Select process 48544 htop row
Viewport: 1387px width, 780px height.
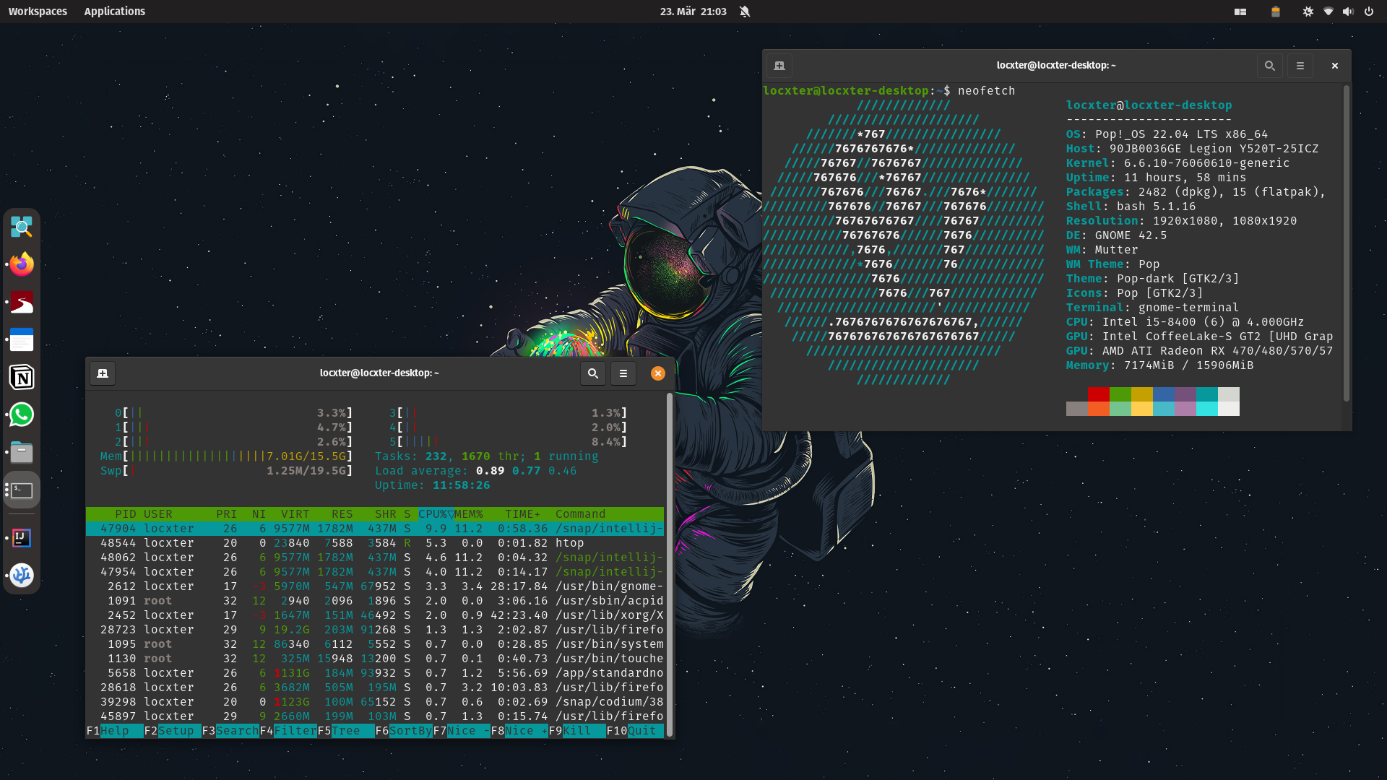[x=375, y=543]
